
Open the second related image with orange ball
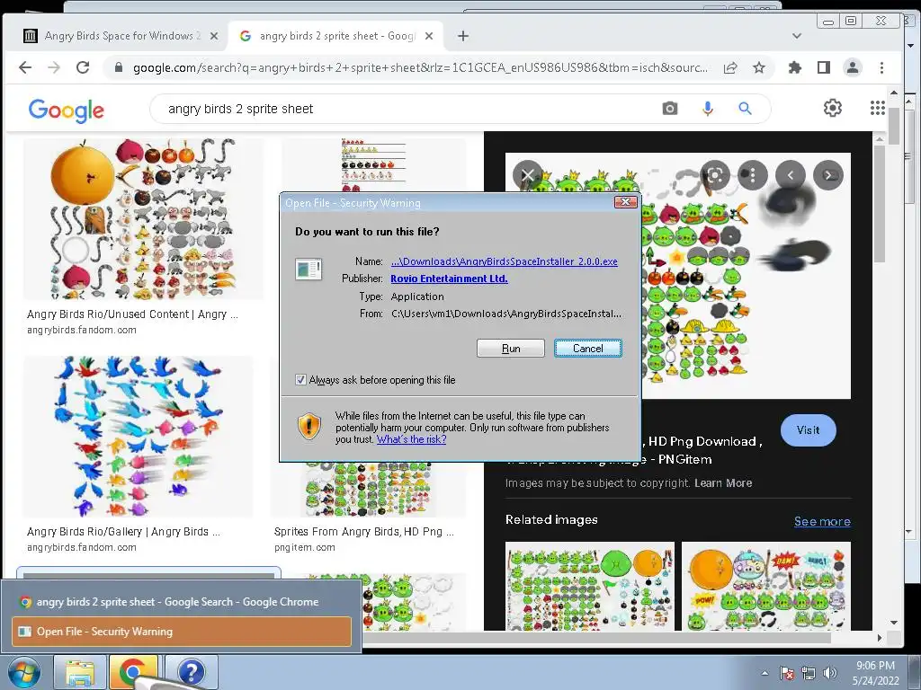pyautogui.click(x=766, y=586)
